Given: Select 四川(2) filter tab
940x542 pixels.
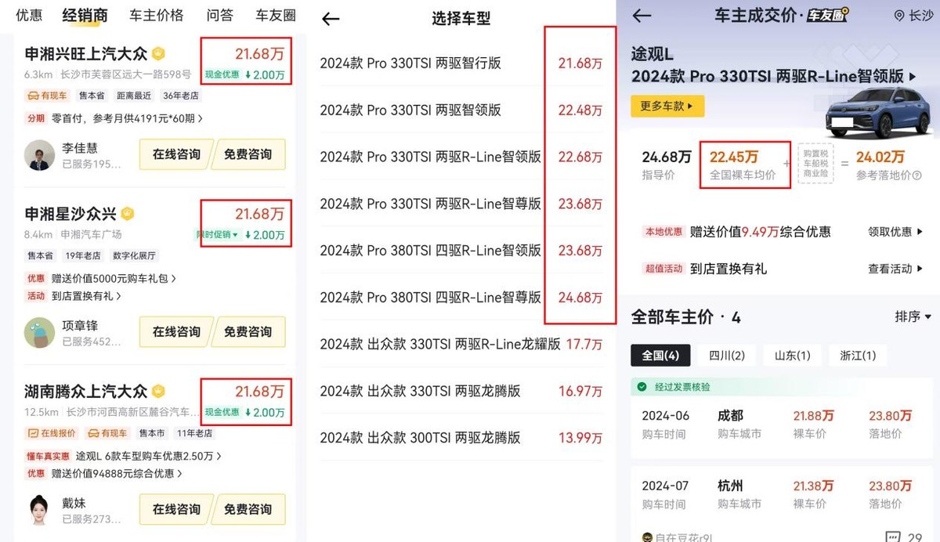Looking at the screenshot, I should point(727,355).
